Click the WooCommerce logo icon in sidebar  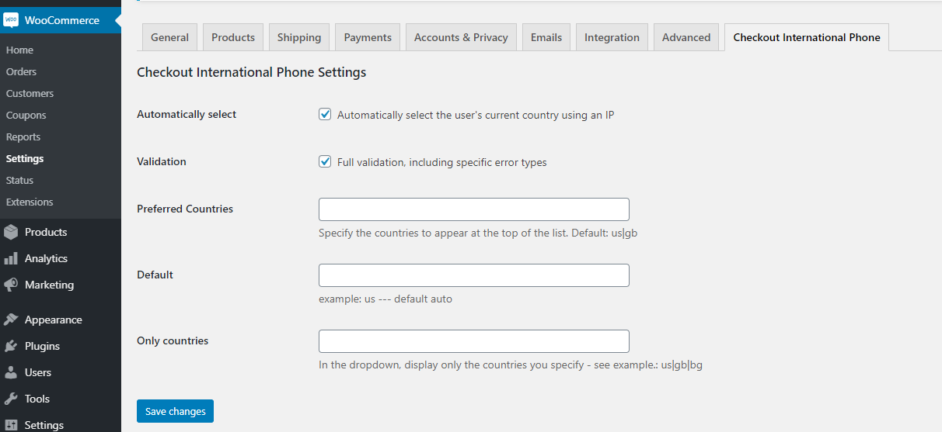11,20
